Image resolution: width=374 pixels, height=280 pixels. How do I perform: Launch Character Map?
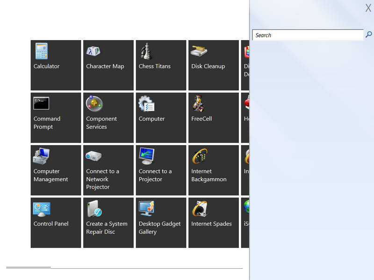(108, 65)
